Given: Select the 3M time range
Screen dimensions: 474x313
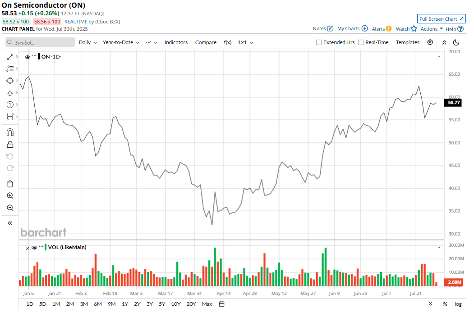Looking at the screenshot, I should click(84, 304).
